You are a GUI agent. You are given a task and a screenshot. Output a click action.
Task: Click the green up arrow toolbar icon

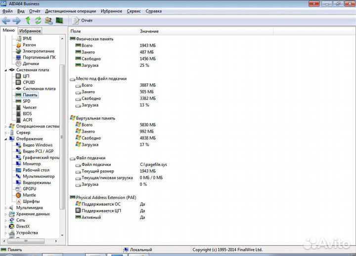pos(28,20)
